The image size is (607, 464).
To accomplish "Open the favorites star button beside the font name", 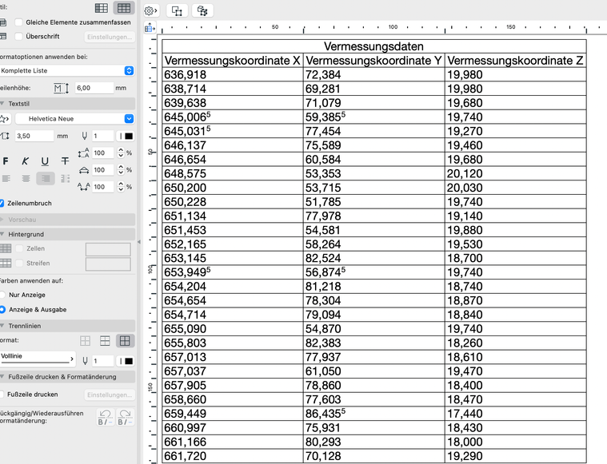I will 5,119.
